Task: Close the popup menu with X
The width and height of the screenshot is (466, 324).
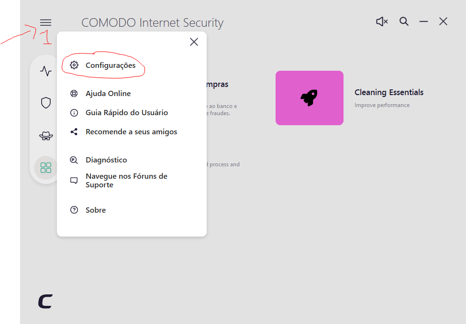Action: (x=194, y=42)
